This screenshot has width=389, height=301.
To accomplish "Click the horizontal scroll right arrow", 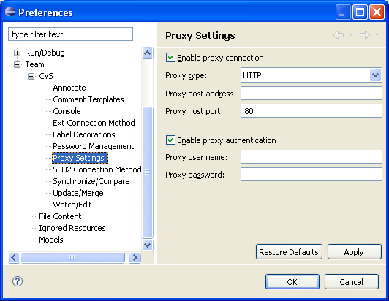I will point(135,258).
